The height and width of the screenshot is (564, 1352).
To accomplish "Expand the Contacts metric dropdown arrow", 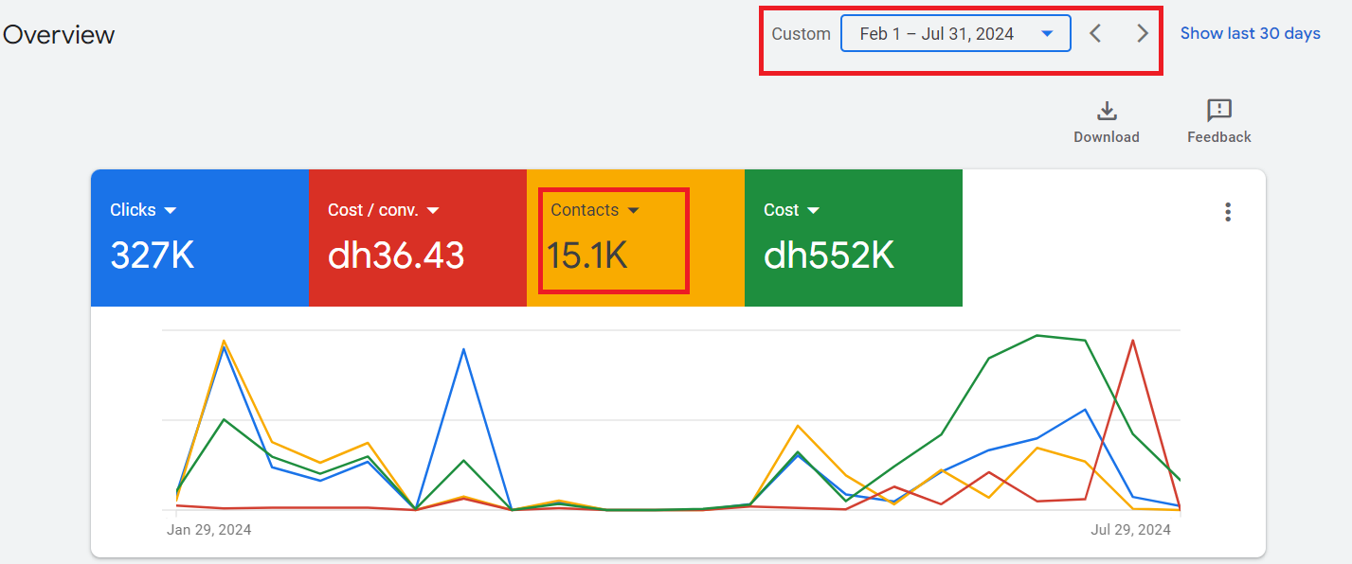I will coord(634,210).
